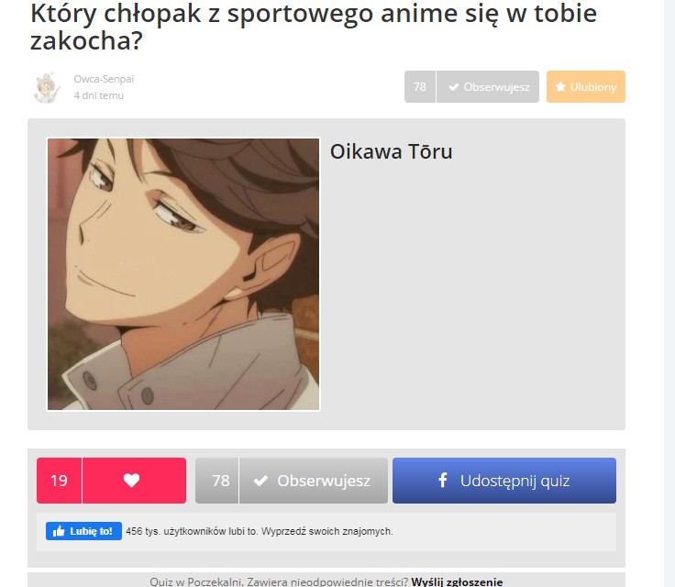Click the Facebook logo on the share button

click(443, 480)
